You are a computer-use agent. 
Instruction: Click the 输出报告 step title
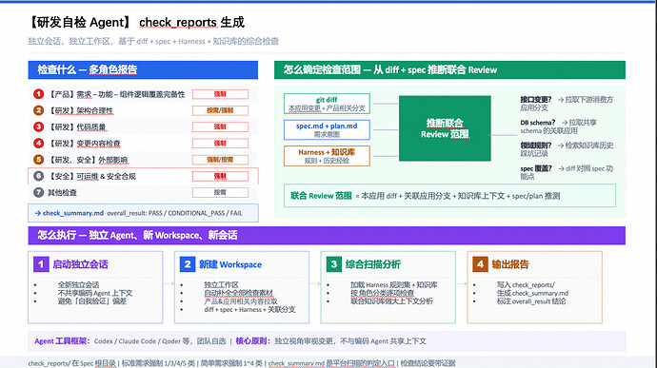click(x=510, y=264)
